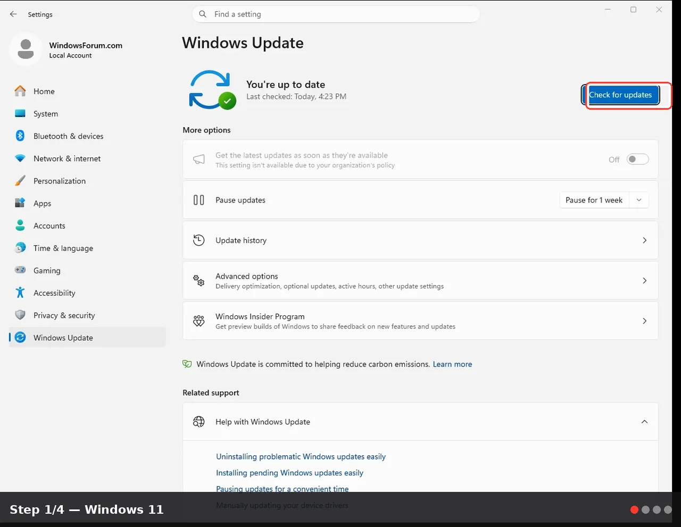Viewport: 681px width, 527px height.
Task: Click the back arrow icon in Settings
Action: [13, 14]
